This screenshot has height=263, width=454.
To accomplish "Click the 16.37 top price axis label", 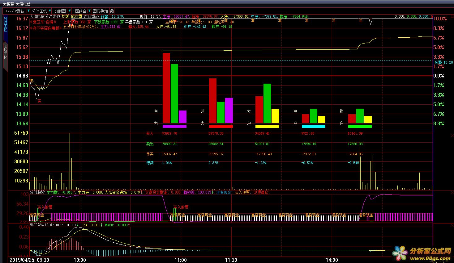I will pos(22,19).
